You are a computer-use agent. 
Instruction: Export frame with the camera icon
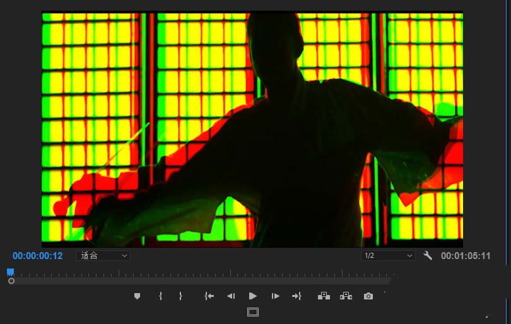click(368, 296)
